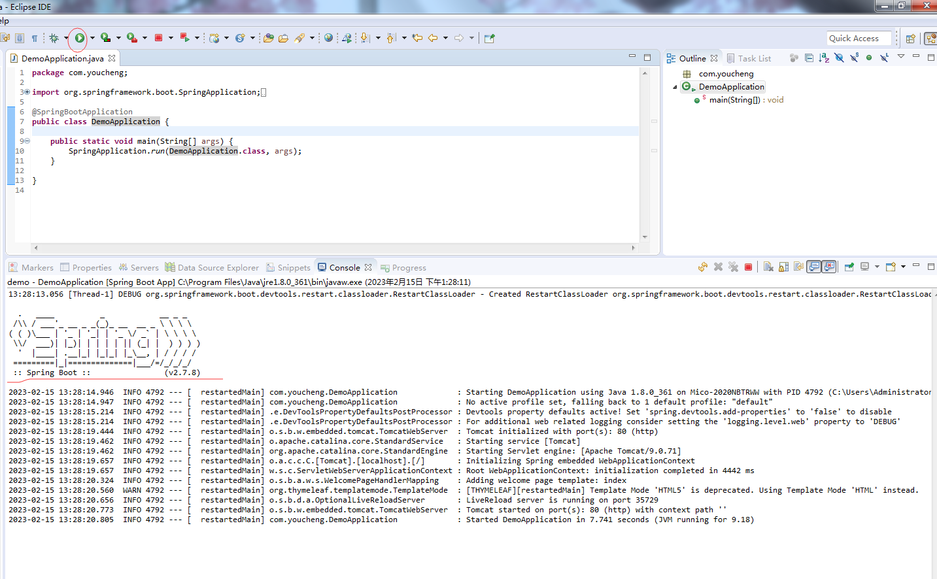Switch to the Properties tab
The width and height of the screenshot is (937, 579).
point(86,267)
